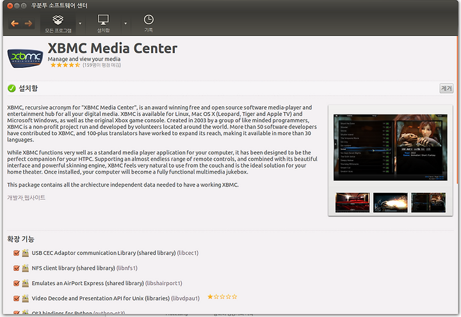The image size is (461, 317).
Task: Uncheck NFS client library (libnfs1)
Action: coord(17,268)
